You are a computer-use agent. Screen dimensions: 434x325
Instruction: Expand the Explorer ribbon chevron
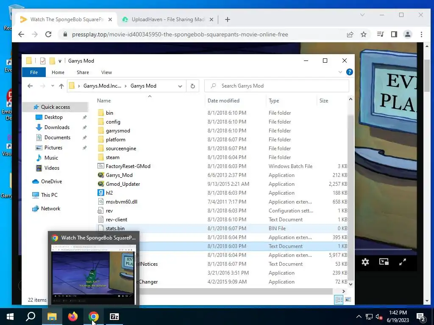pos(340,72)
